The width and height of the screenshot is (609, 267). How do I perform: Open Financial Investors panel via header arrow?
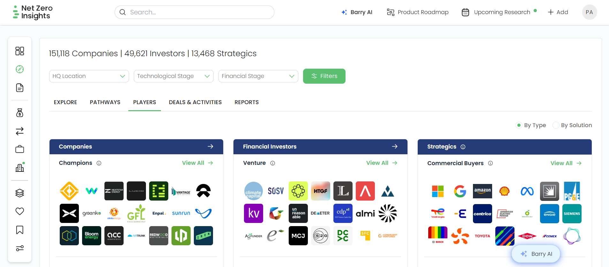[x=395, y=146]
